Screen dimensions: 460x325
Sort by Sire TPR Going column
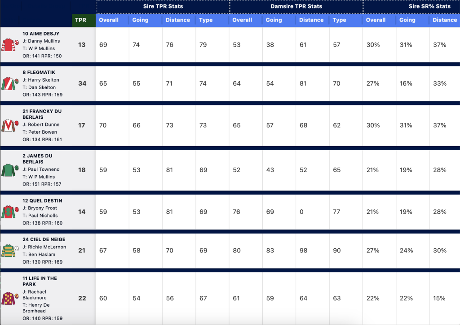(140, 20)
